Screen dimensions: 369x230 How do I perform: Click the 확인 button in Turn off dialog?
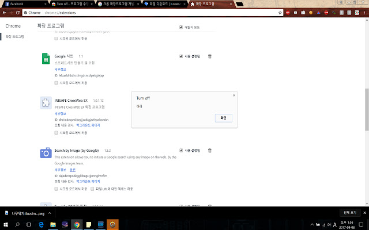tap(223, 118)
